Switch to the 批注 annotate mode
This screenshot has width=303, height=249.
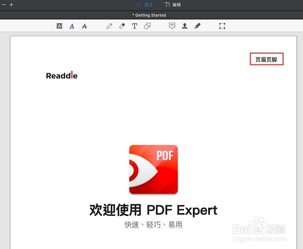144,4
